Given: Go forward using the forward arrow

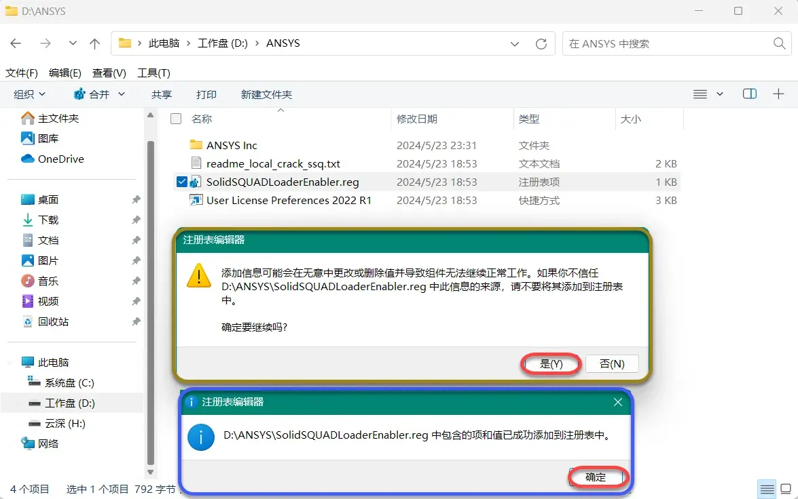Looking at the screenshot, I should 46,43.
